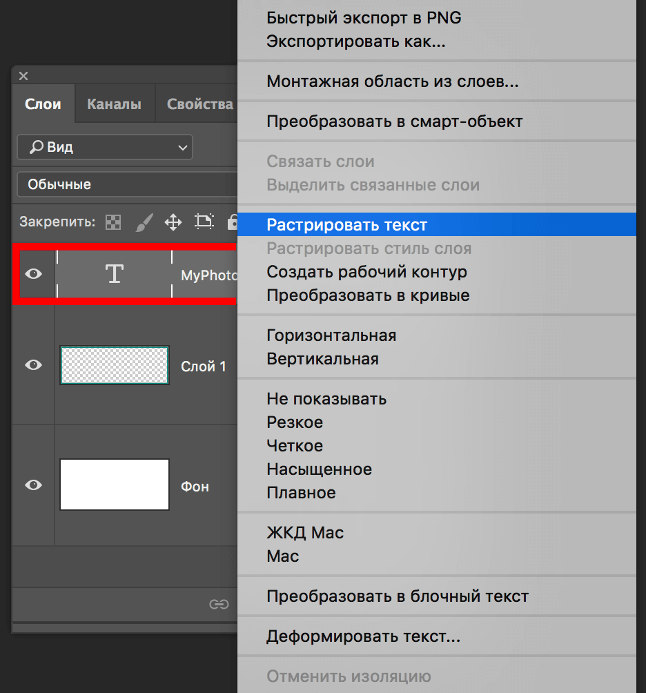Select the Слой 1 transparent thumbnail

[115, 365]
